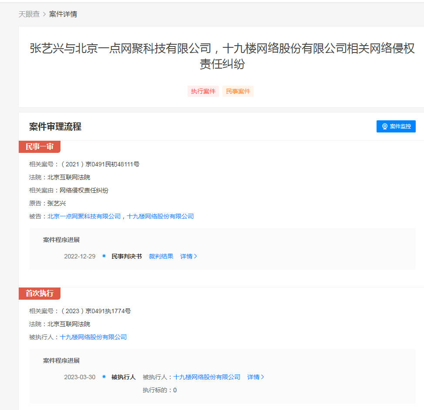Click the 民事一审 stage label

coord(40,147)
